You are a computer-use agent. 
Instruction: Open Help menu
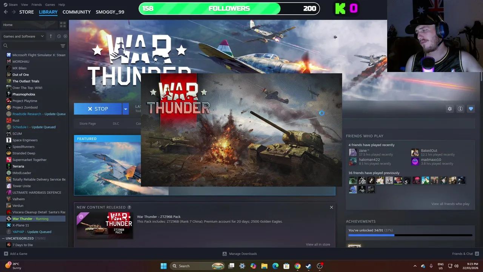point(62,5)
